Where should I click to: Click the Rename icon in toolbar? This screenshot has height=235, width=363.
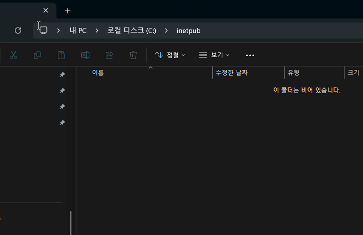85,55
